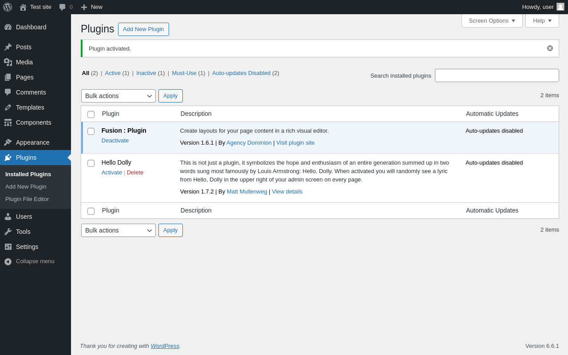Open Matt Mullenweg author link

pyautogui.click(x=247, y=192)
